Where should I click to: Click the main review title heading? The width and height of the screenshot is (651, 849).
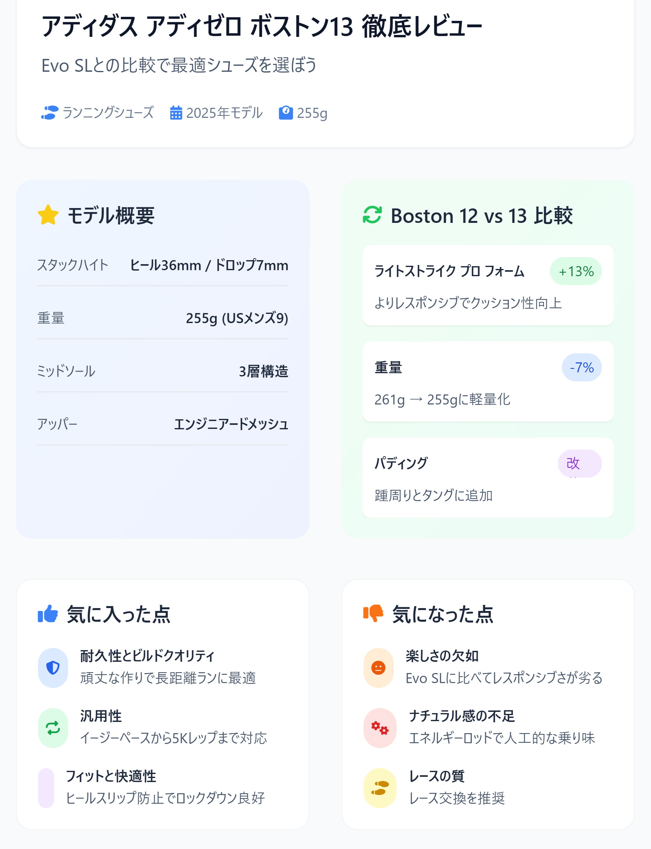(262, 27)
